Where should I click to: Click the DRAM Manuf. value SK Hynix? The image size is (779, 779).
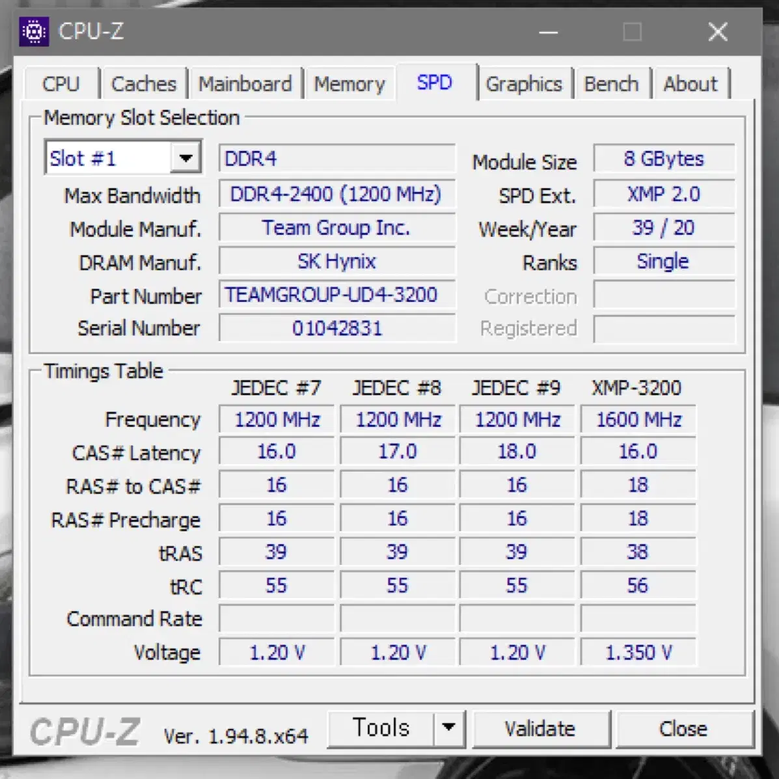point(337,262)
